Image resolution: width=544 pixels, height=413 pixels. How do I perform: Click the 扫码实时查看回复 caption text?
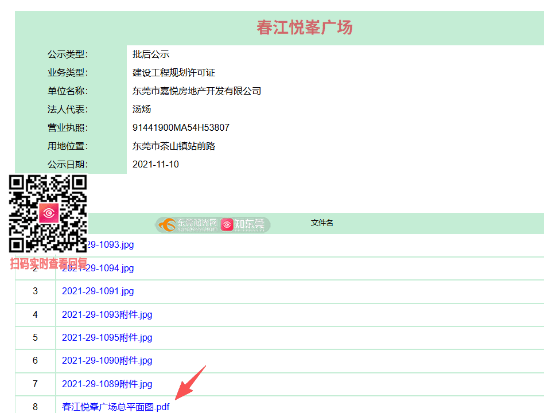[x=49, y=264]
